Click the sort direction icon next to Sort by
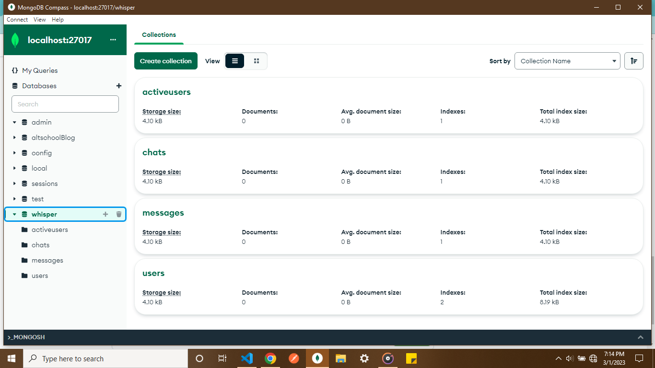Image resolution: width=655 pixels, height=368 pixels. coord(633,61)
